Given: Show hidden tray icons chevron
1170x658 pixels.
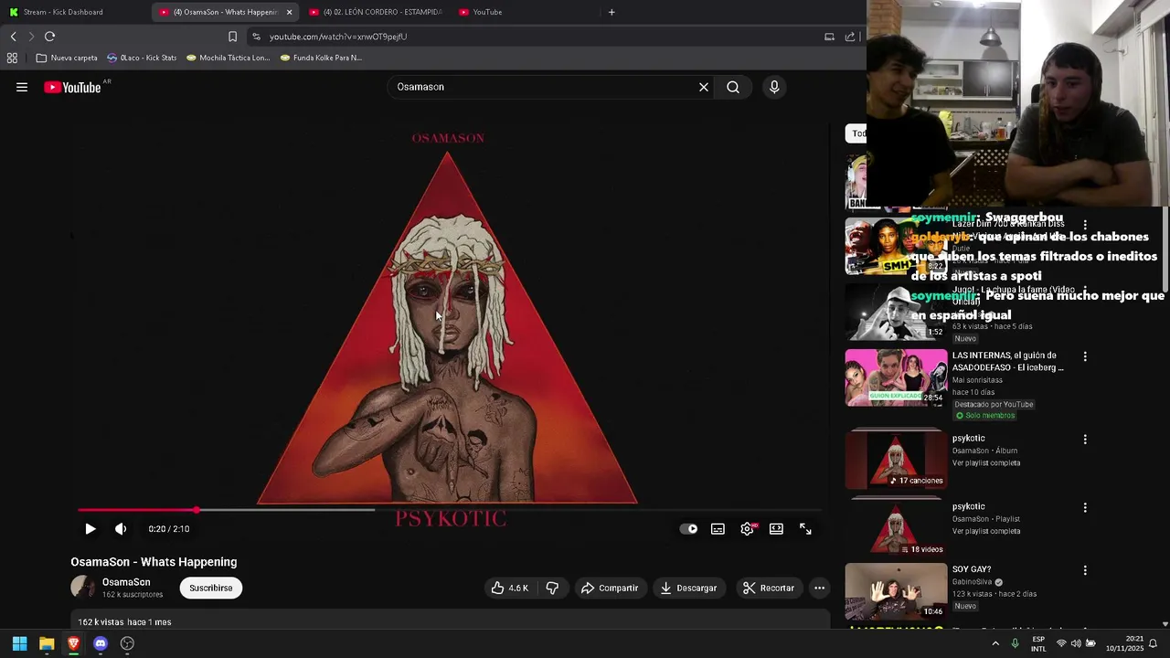Looking at the screenshot, I should click(x=995, y=643).
